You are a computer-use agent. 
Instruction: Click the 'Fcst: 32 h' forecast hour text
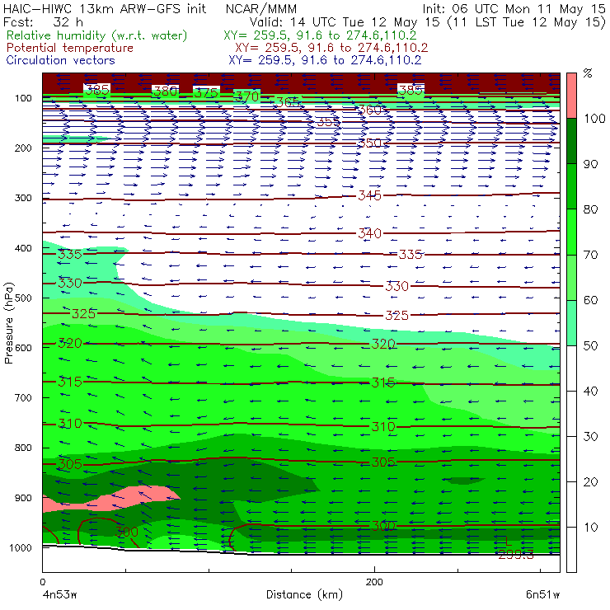(43, 22)
